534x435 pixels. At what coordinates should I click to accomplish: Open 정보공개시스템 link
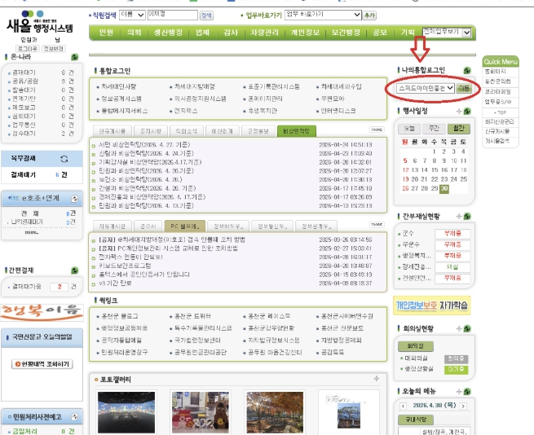[121, 99]
